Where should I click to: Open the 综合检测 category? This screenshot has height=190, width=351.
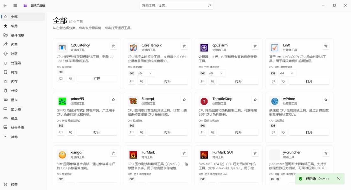pos(23,128)
